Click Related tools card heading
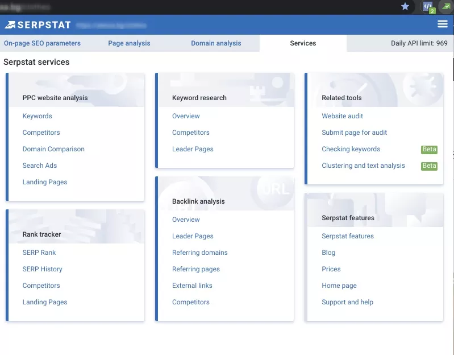This screenshot has width=454, height=355. click(341, 98)
